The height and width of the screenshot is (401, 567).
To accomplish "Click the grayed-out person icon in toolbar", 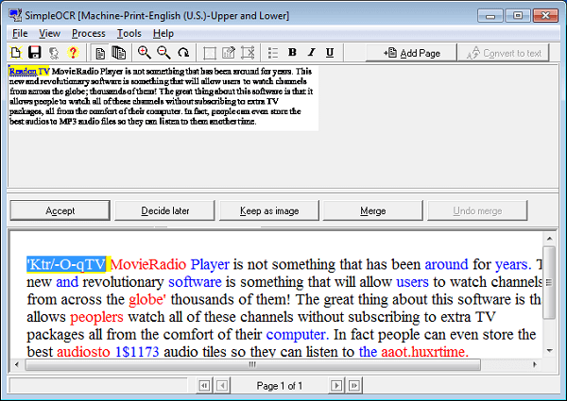I will (54, 53).
